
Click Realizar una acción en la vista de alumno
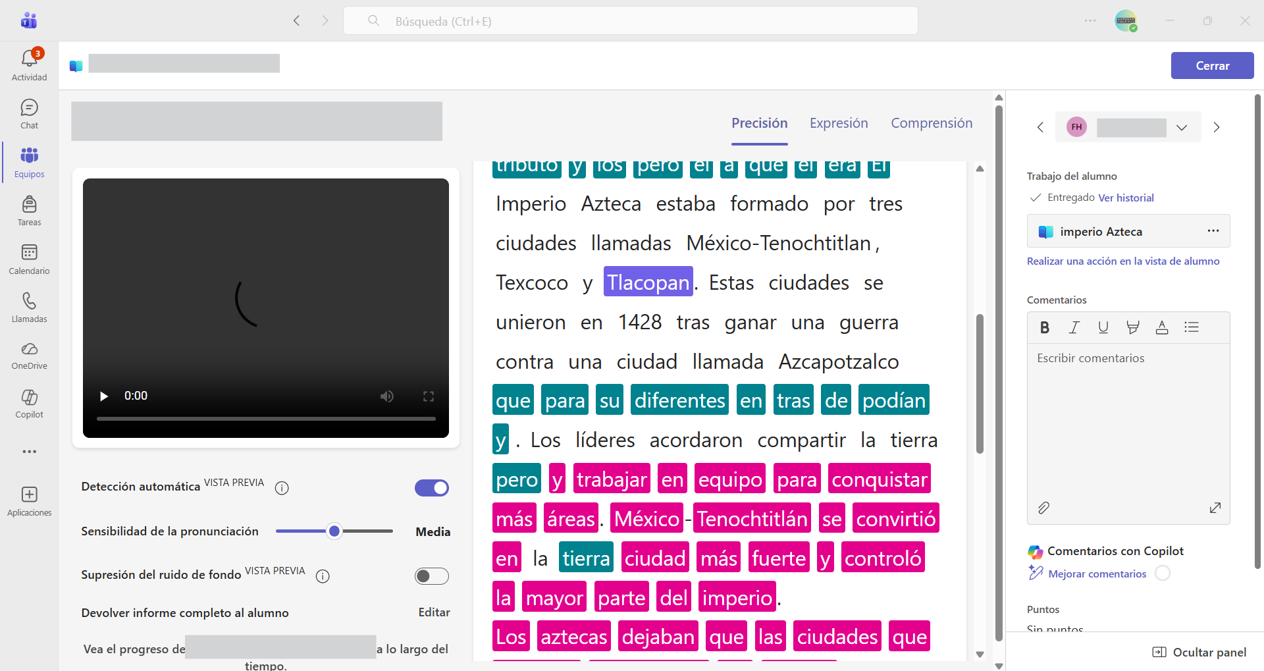(x=1123, y=261)
